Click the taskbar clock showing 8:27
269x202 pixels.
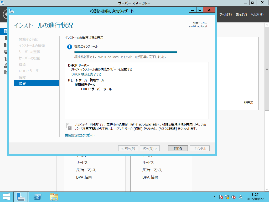point(255,197)
